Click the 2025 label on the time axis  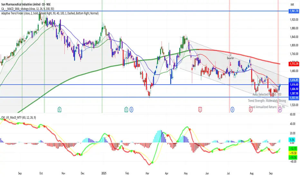click(x=104, y=173)
